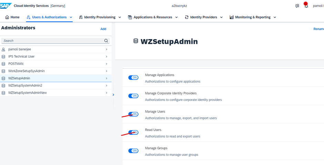This screenshot has height=165, width=324.
Task: Open the notifications bell icon
Action: (x=306, y=6)
